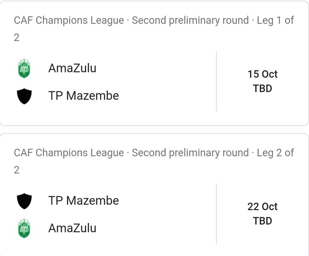Select AmaZulu team name in second match
309x256 pixels.
pos(73,228)
